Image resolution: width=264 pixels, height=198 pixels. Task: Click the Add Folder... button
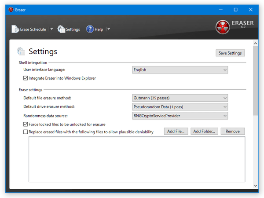point(204,131)
